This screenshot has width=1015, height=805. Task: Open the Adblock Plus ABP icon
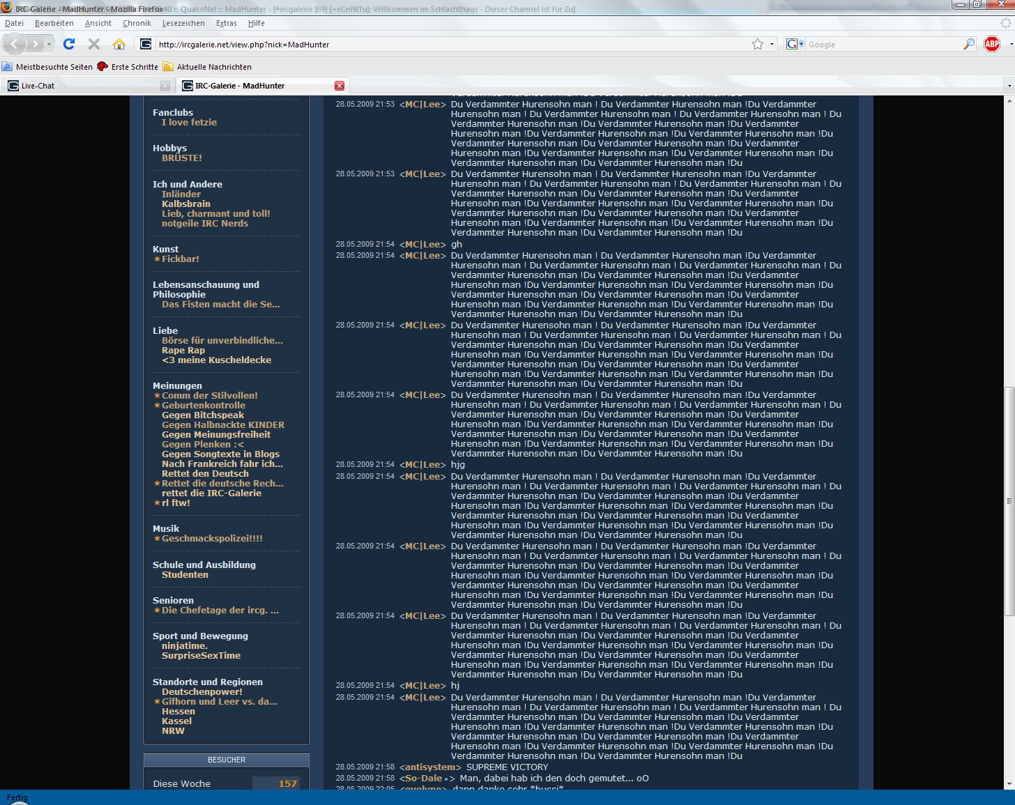[x=991, y=44]
